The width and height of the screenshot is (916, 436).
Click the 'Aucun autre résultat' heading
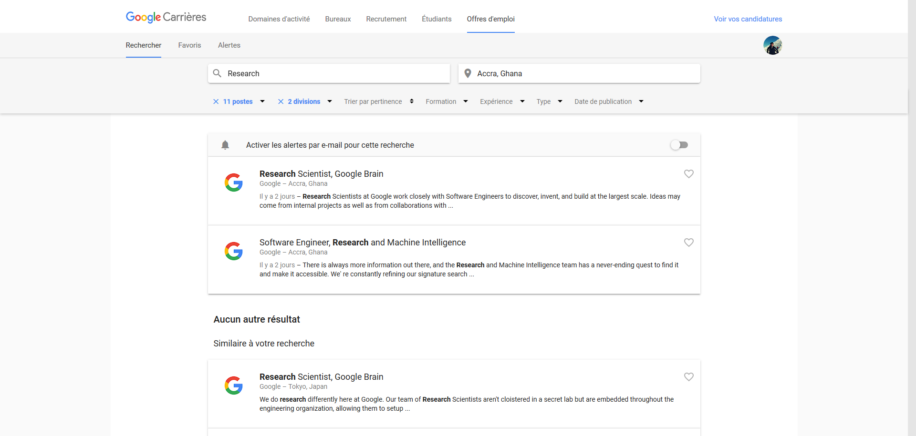coord(257,319)
